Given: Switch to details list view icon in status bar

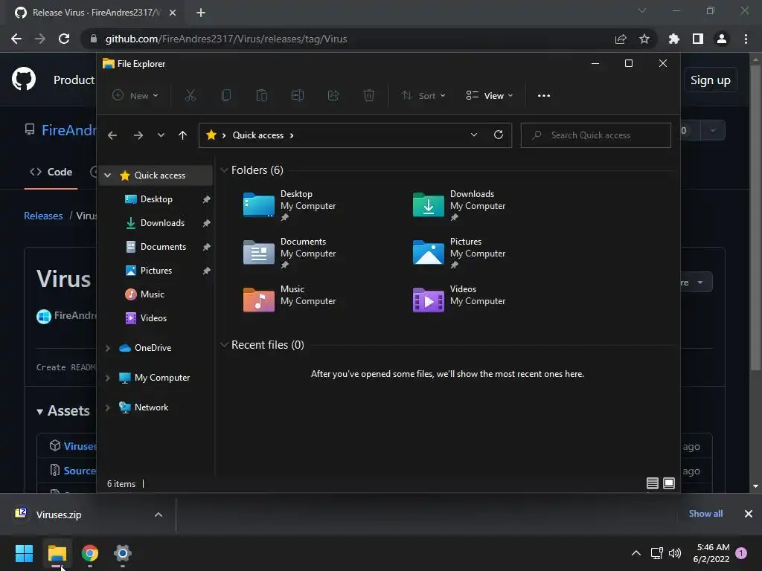Looking at the screenshot, I should pyautogui.click(x=652, y=483).
